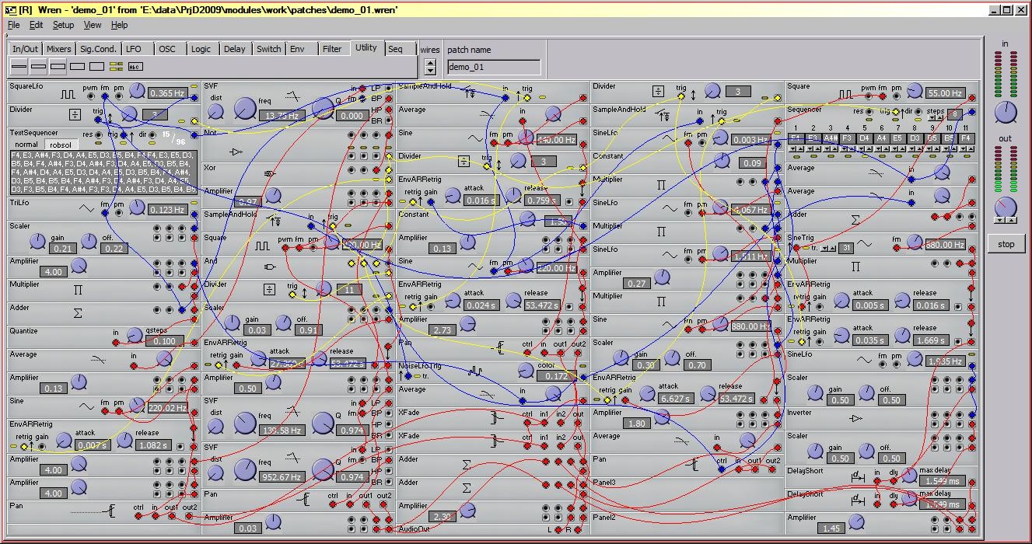Increase the SineTrig tr. value
Screen dimensions: 1032x544
click(833, 249)
